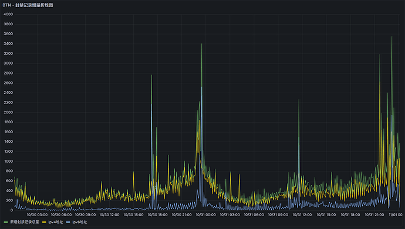Toggle the ipv4地址 series in the legend
Screen dimensions: 405x229
[x=56, y=222]
